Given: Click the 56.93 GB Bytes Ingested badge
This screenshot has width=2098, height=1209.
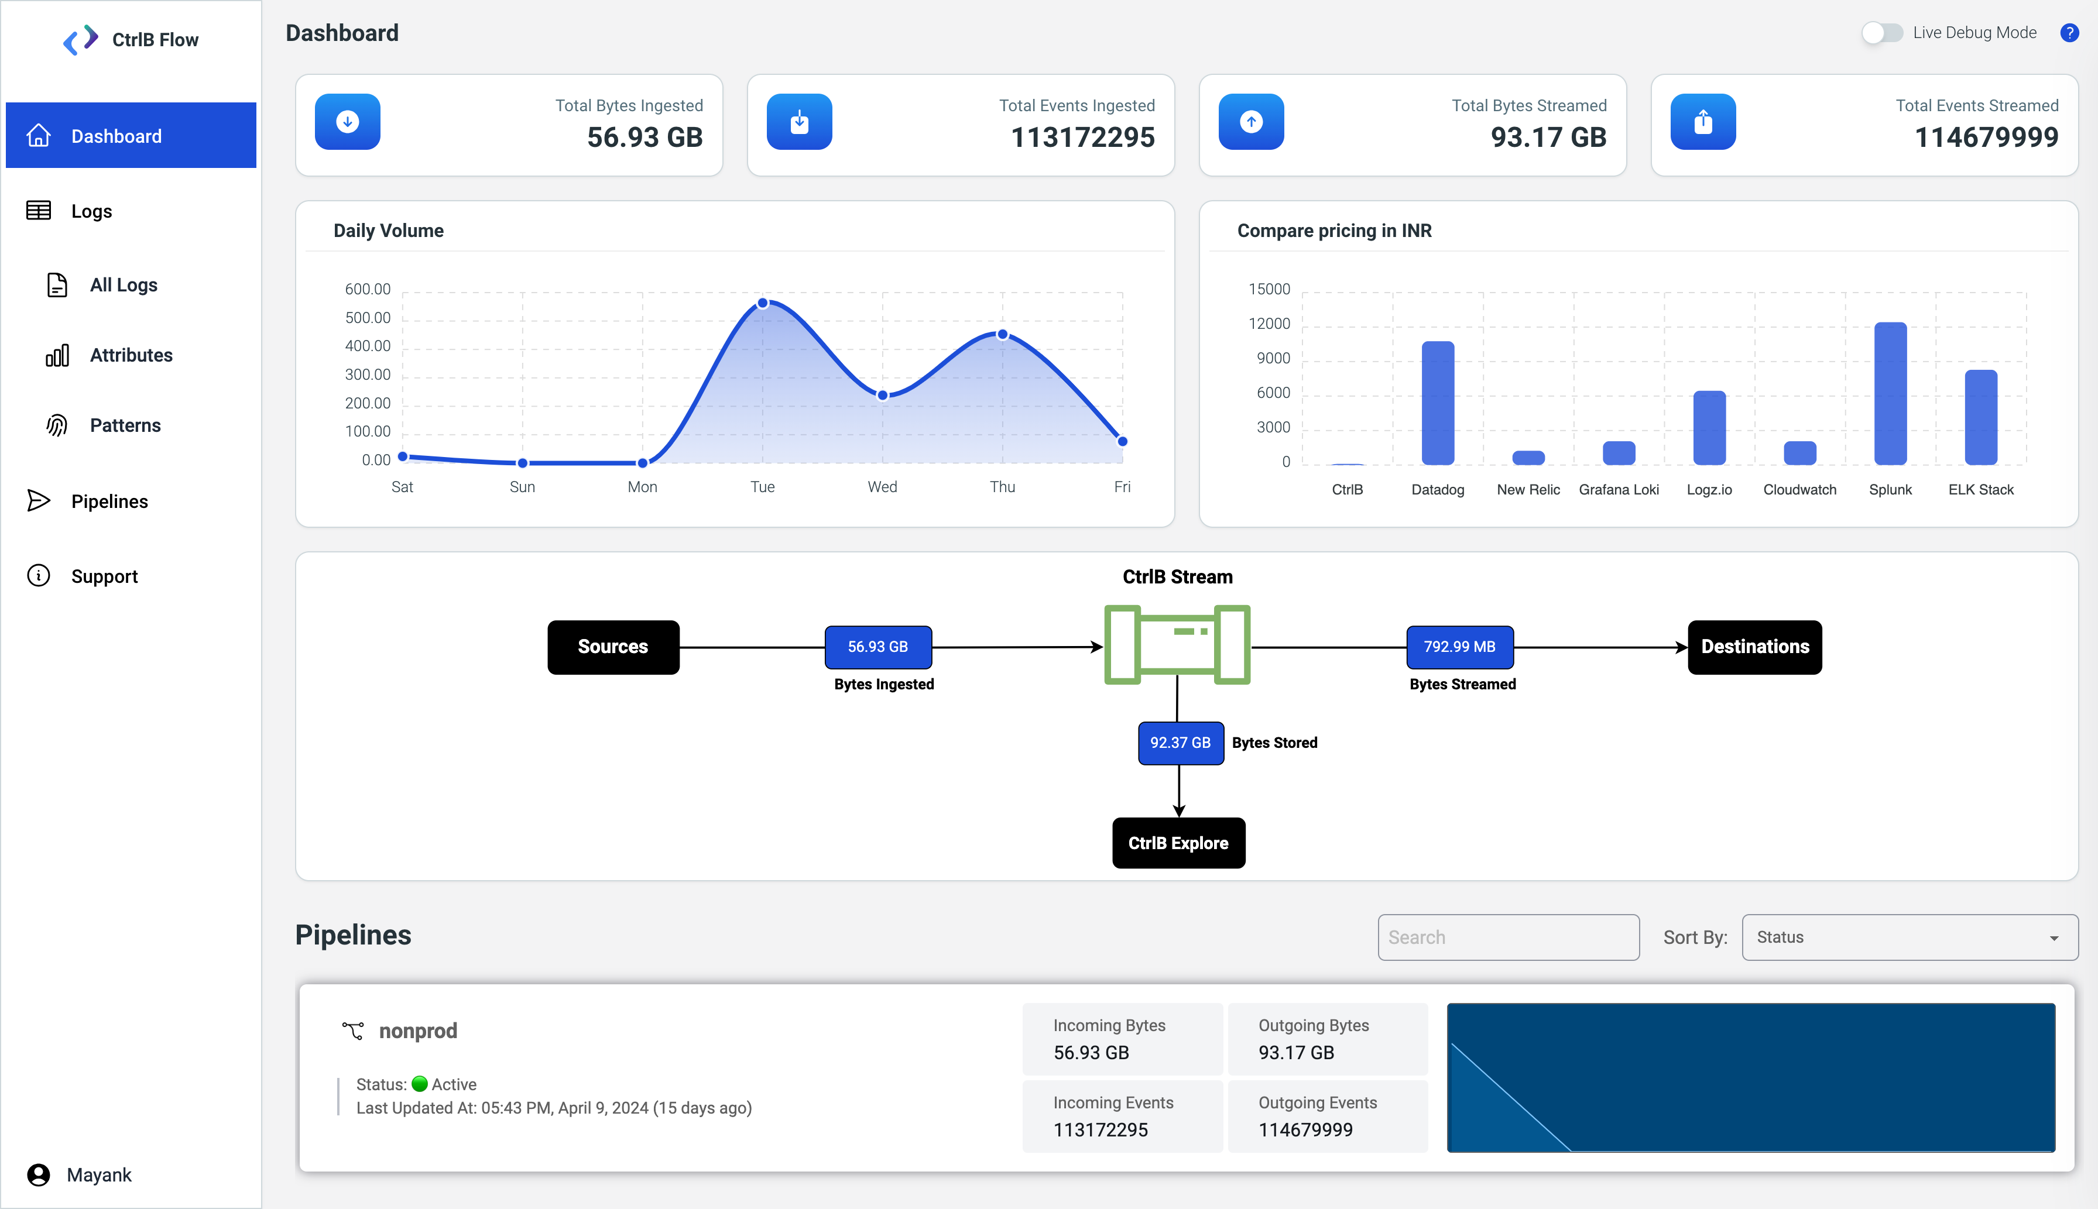Looking at the screenshot, I should [878, 647].
